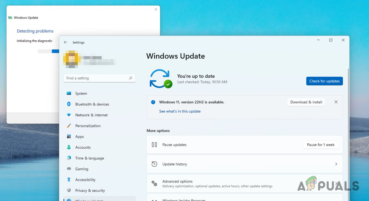This screenshot has height=201, width=369.
Task: Click the Accounts person icon
Action: coord(69,147)
